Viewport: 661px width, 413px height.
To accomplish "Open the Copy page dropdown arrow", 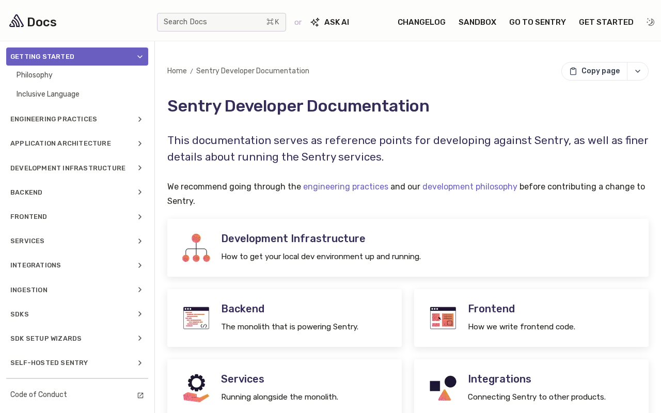I will pos(638,71).
